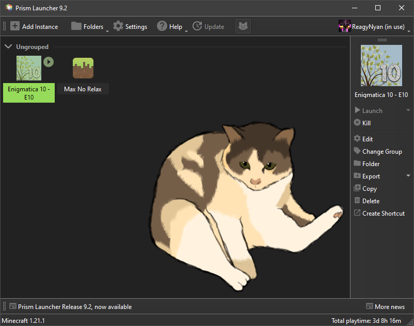Open the Folders dropdown arrow
Image resolution: width=414 pixels, height=326 pixels.
click(107, 31)
